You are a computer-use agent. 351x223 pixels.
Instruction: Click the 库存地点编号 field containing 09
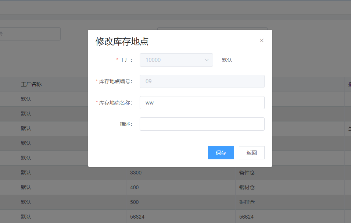coord(202,81)
